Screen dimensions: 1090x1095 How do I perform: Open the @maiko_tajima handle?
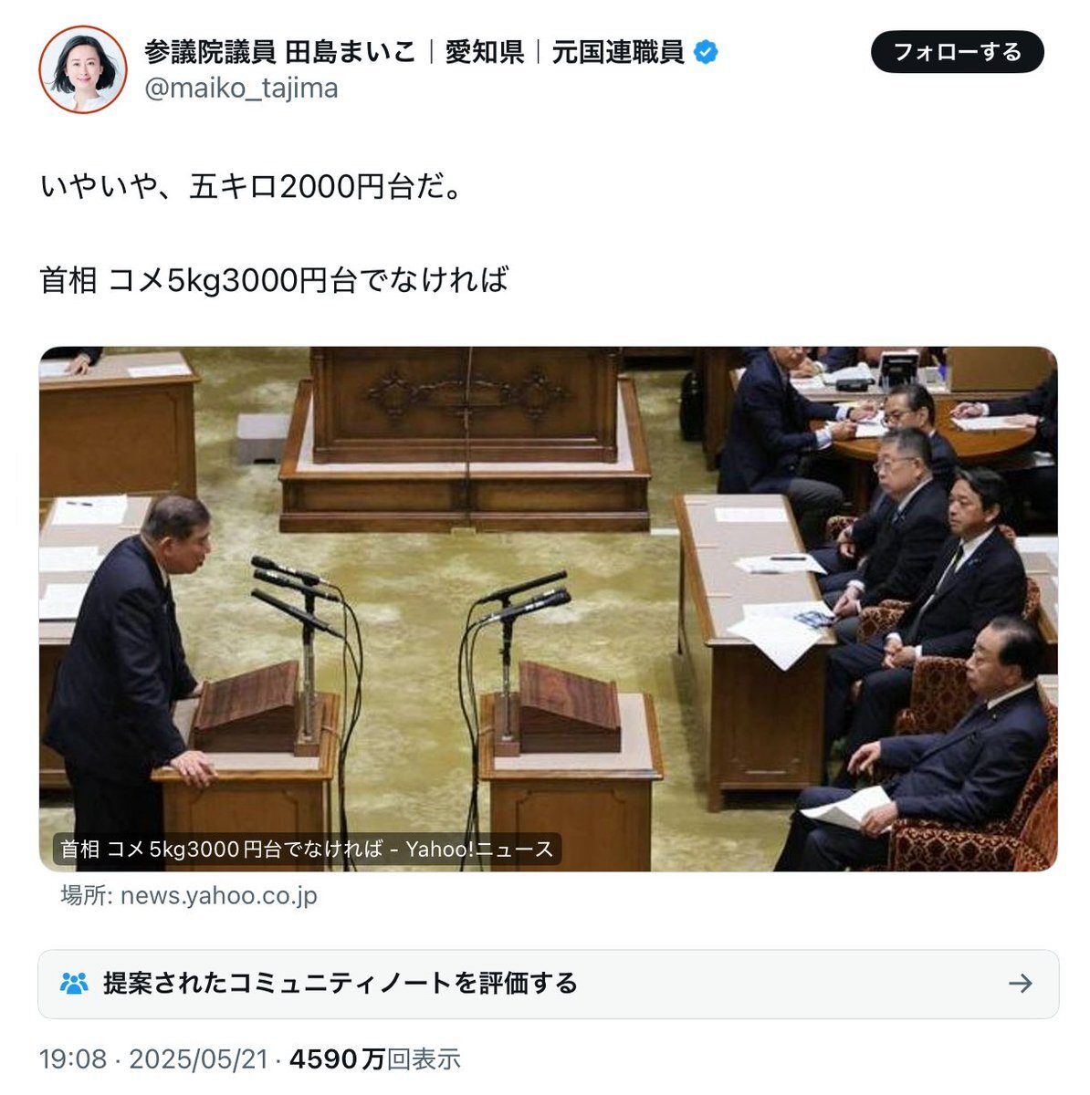[x=241, y=89]
